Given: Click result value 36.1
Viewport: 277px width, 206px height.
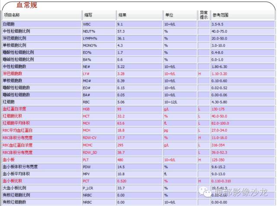Looking at the screenshot, I should tap(121, 38).
